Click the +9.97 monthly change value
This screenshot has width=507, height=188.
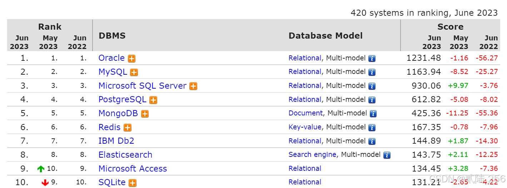pos(458,86)
